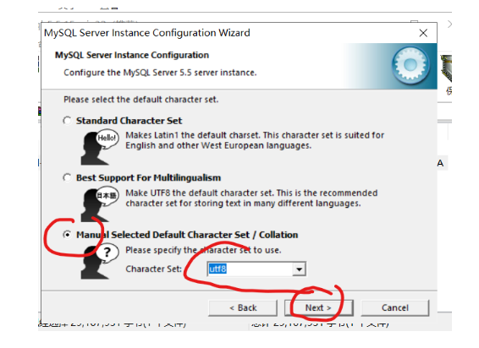Click the question mark silhouette icon
Image resolution: width=479 pixels, height=348 pixels.
[100, 261]
